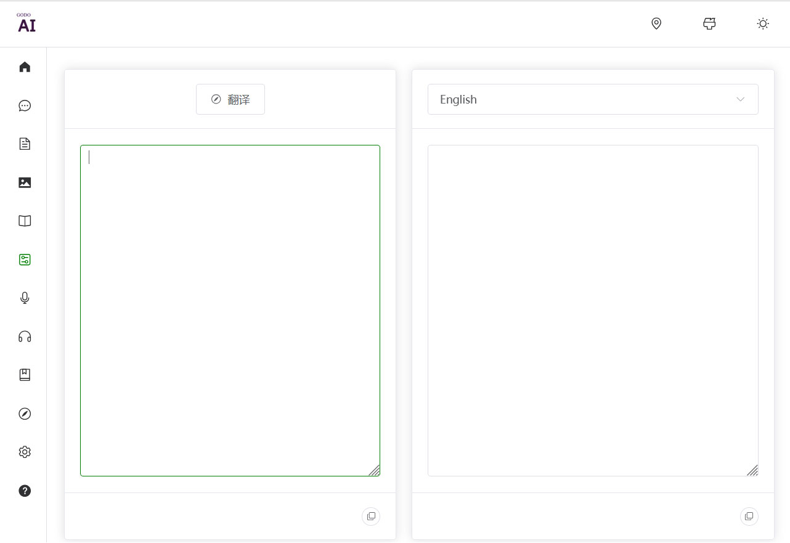Open the compass sidebar icon
790x543 pixels.
click(25, 414)
